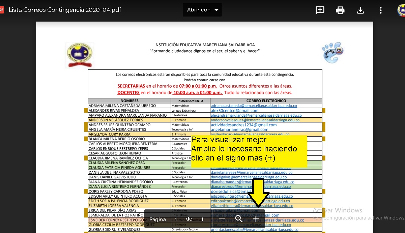405x233 pixels.
Task: Select the name CLAUDIA MILENA SÁNCHEZ OSSA
Action: [x=116, y=163]
